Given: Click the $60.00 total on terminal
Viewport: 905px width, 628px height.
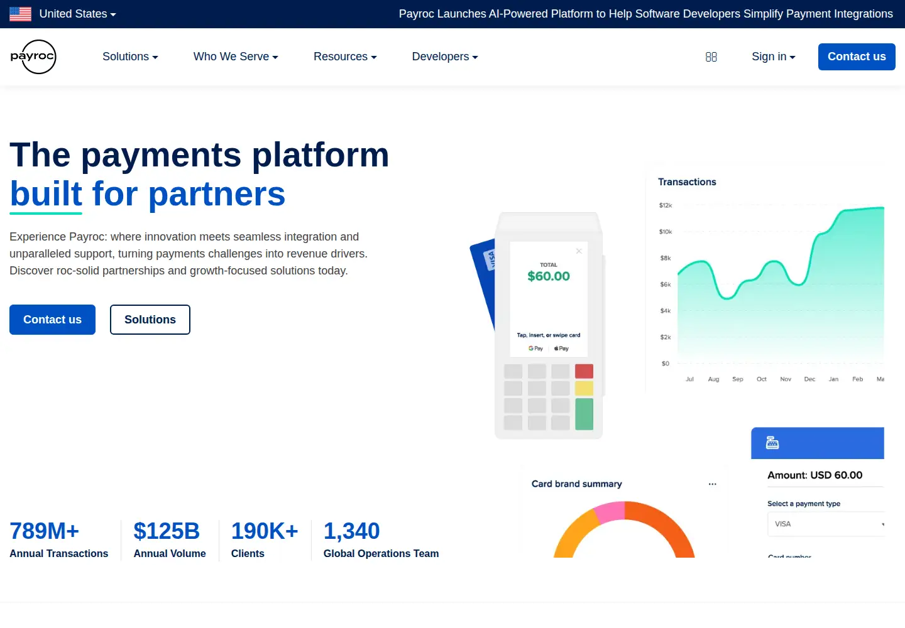Looking at the screenshot, I should (549, 276).
